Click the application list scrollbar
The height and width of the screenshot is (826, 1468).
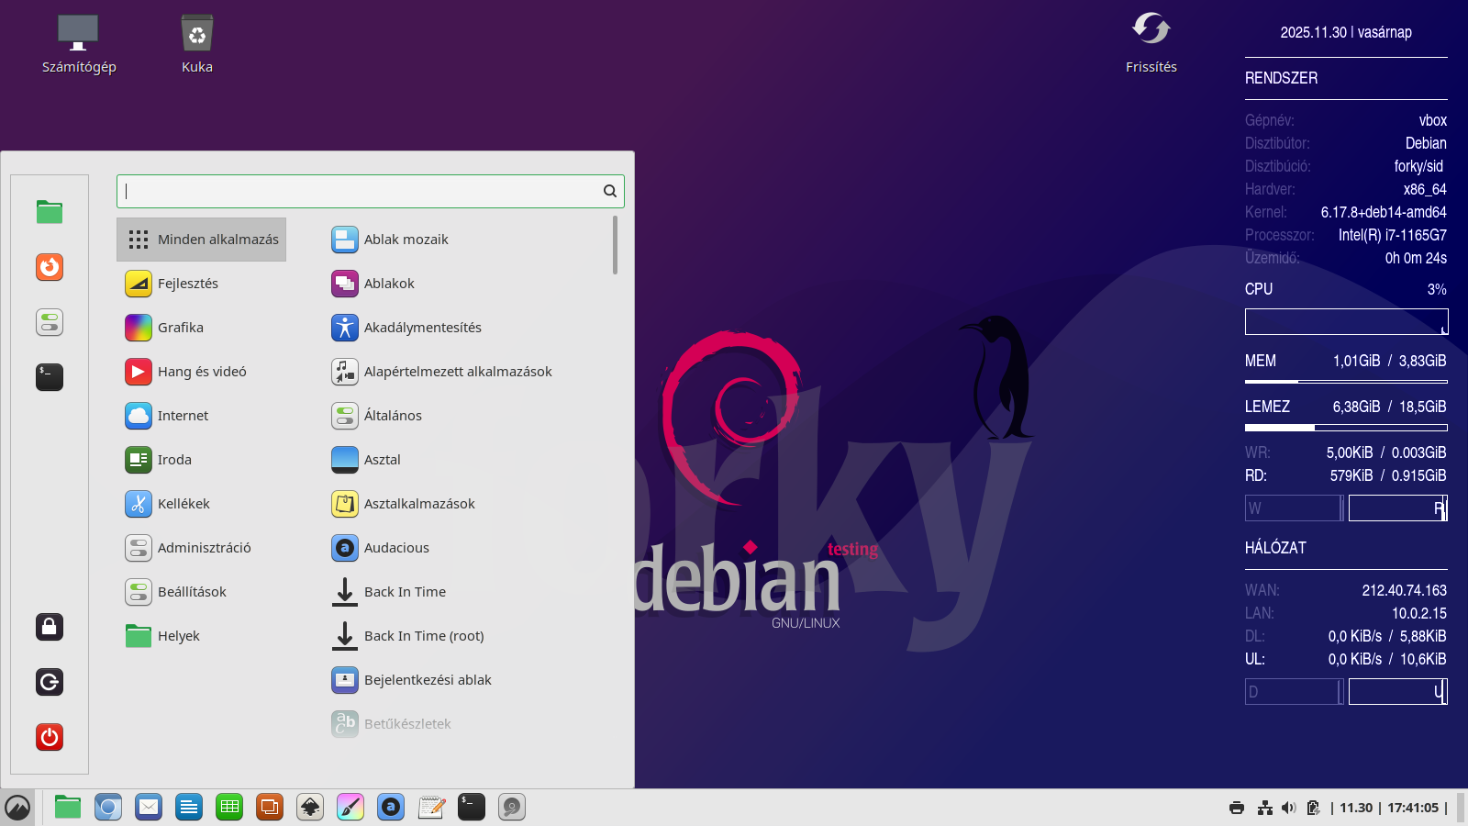click(x=615, y=245)
